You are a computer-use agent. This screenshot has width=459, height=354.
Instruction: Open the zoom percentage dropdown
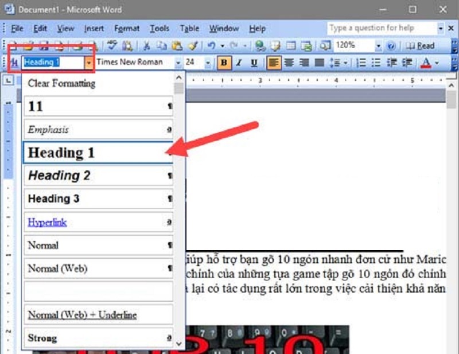point(378,46)
